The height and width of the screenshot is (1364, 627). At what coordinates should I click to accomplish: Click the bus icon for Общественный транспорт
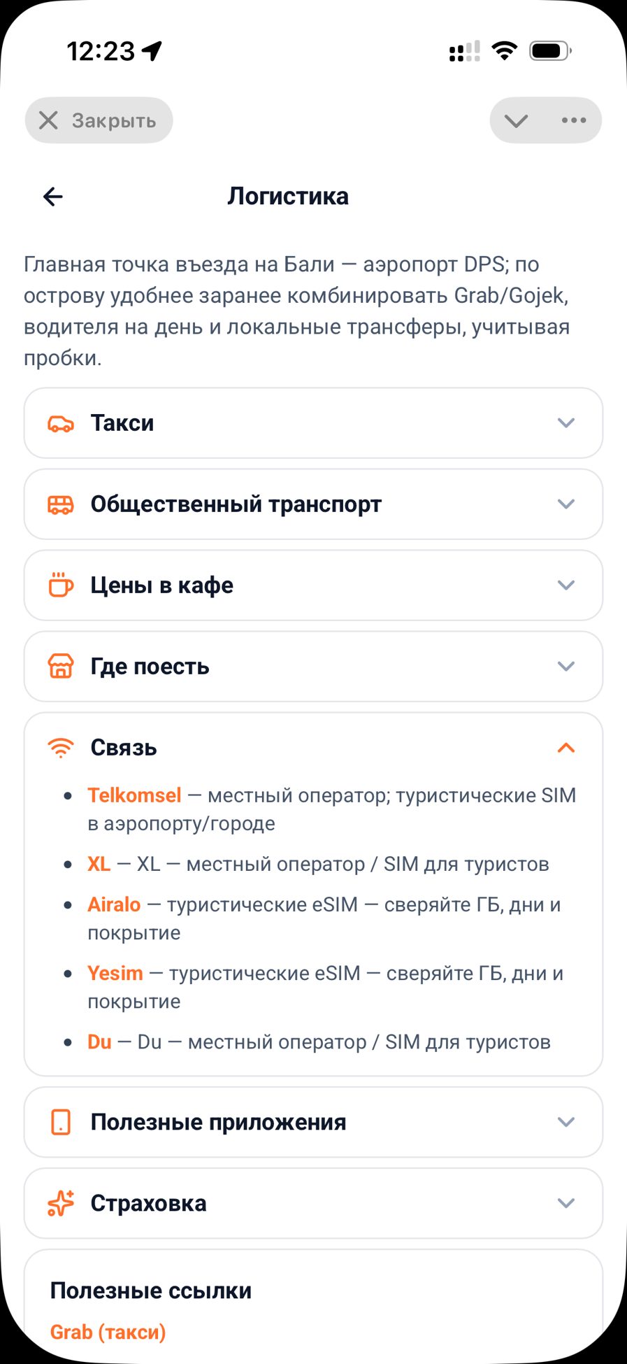coord(61,504)
